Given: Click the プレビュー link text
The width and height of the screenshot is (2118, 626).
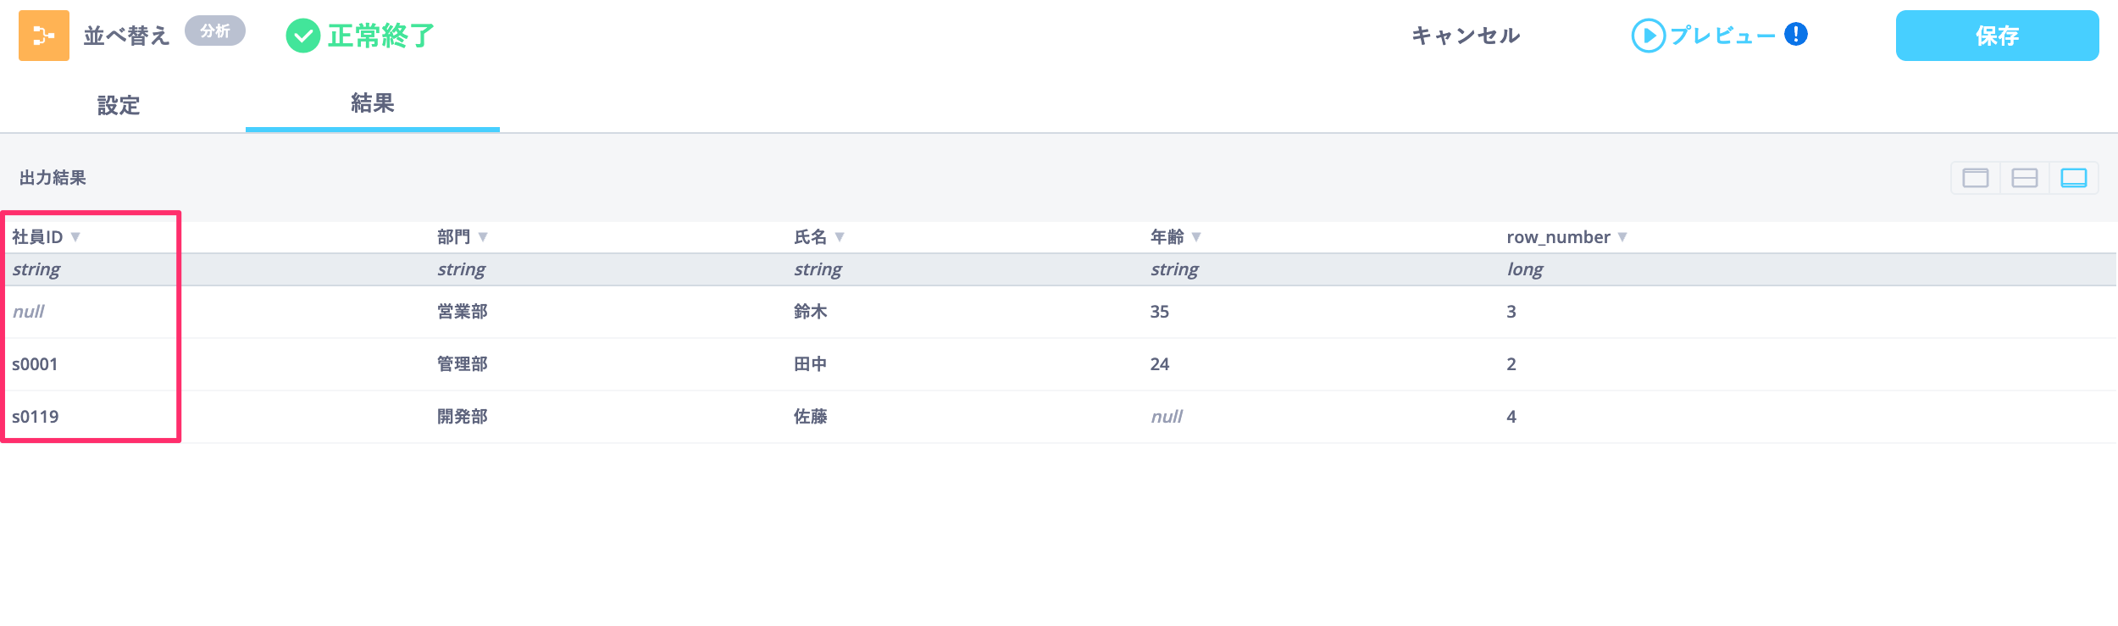Looking at the screenshot, I should click(x=1722, y=36).
